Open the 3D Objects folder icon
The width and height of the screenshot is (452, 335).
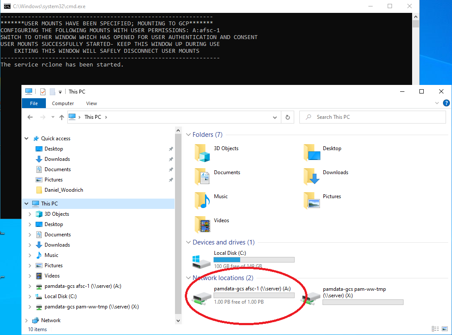203,152
